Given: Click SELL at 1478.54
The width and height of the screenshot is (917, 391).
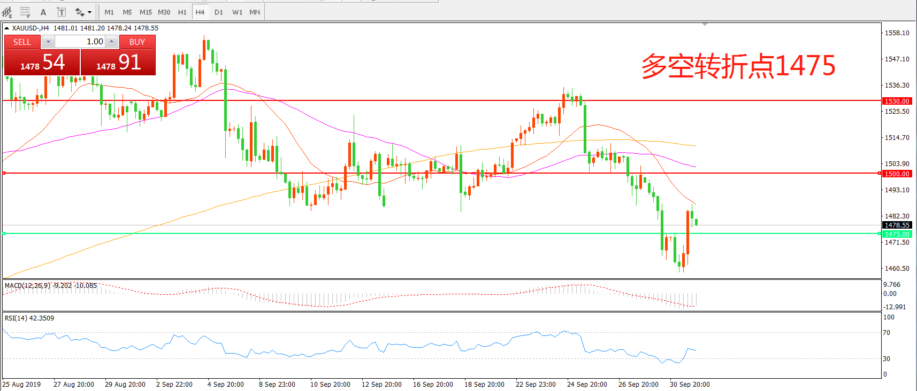Looking at the screenshot, I should coord(42,62).
